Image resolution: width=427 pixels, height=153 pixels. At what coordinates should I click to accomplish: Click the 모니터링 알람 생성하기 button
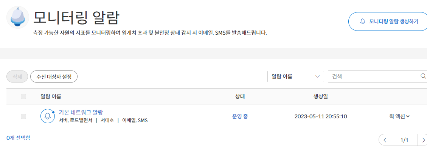[x=388, y=21]
